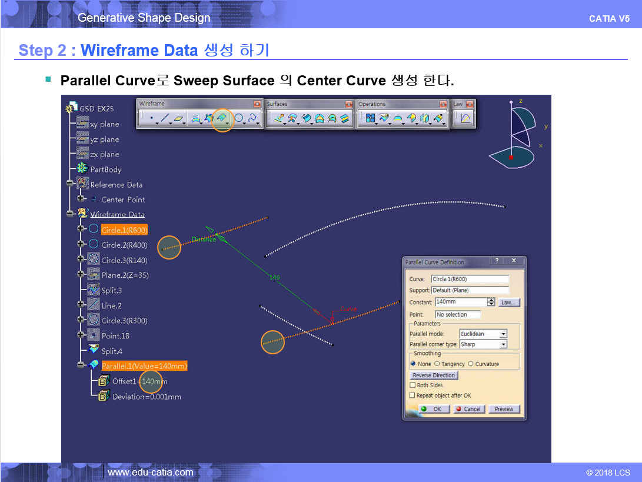Click the Curve input field
The image size is (642, 482).
point(470,279)
